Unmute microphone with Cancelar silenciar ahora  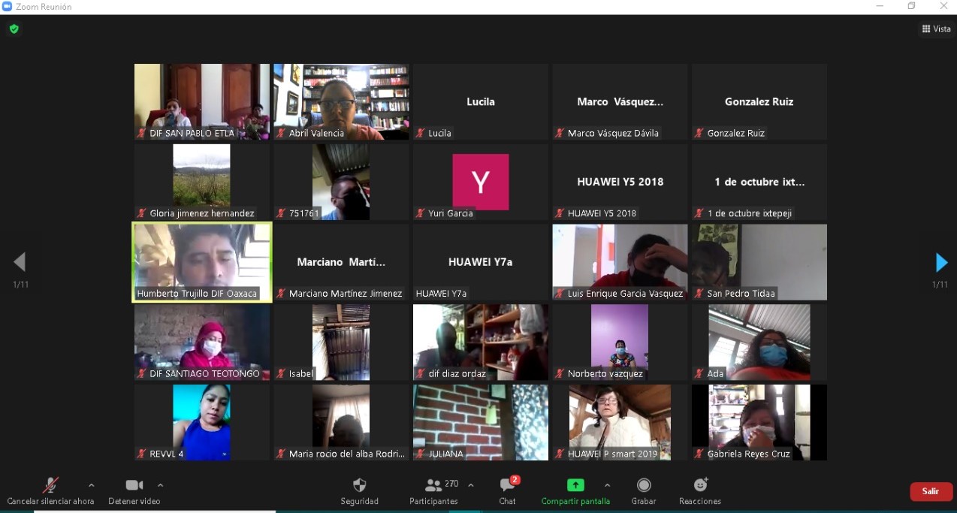pyautogui.click(x=50, y=485)
